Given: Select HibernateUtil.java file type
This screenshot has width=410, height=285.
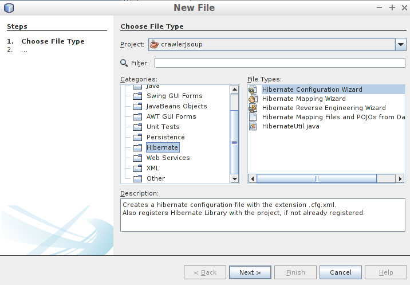Looking at the screenshot, I should pyautogui.click(x=290, y=126).
